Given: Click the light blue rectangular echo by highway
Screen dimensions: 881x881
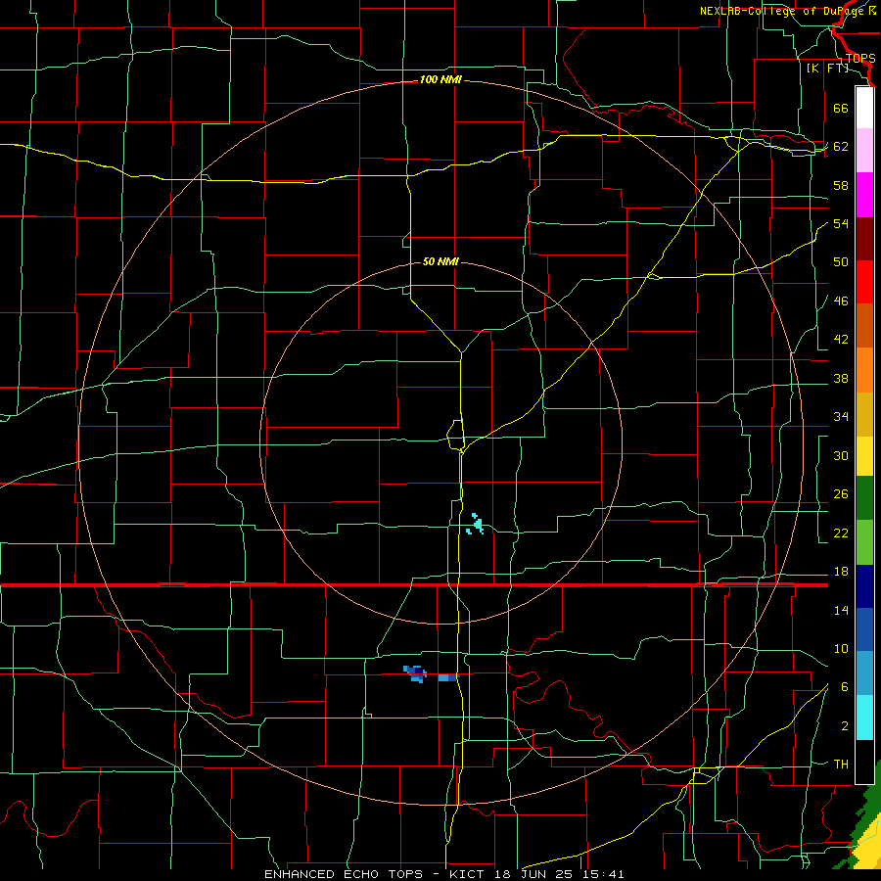Looking at the screenshot, I should pyautogui.click(x=447, y=677).
